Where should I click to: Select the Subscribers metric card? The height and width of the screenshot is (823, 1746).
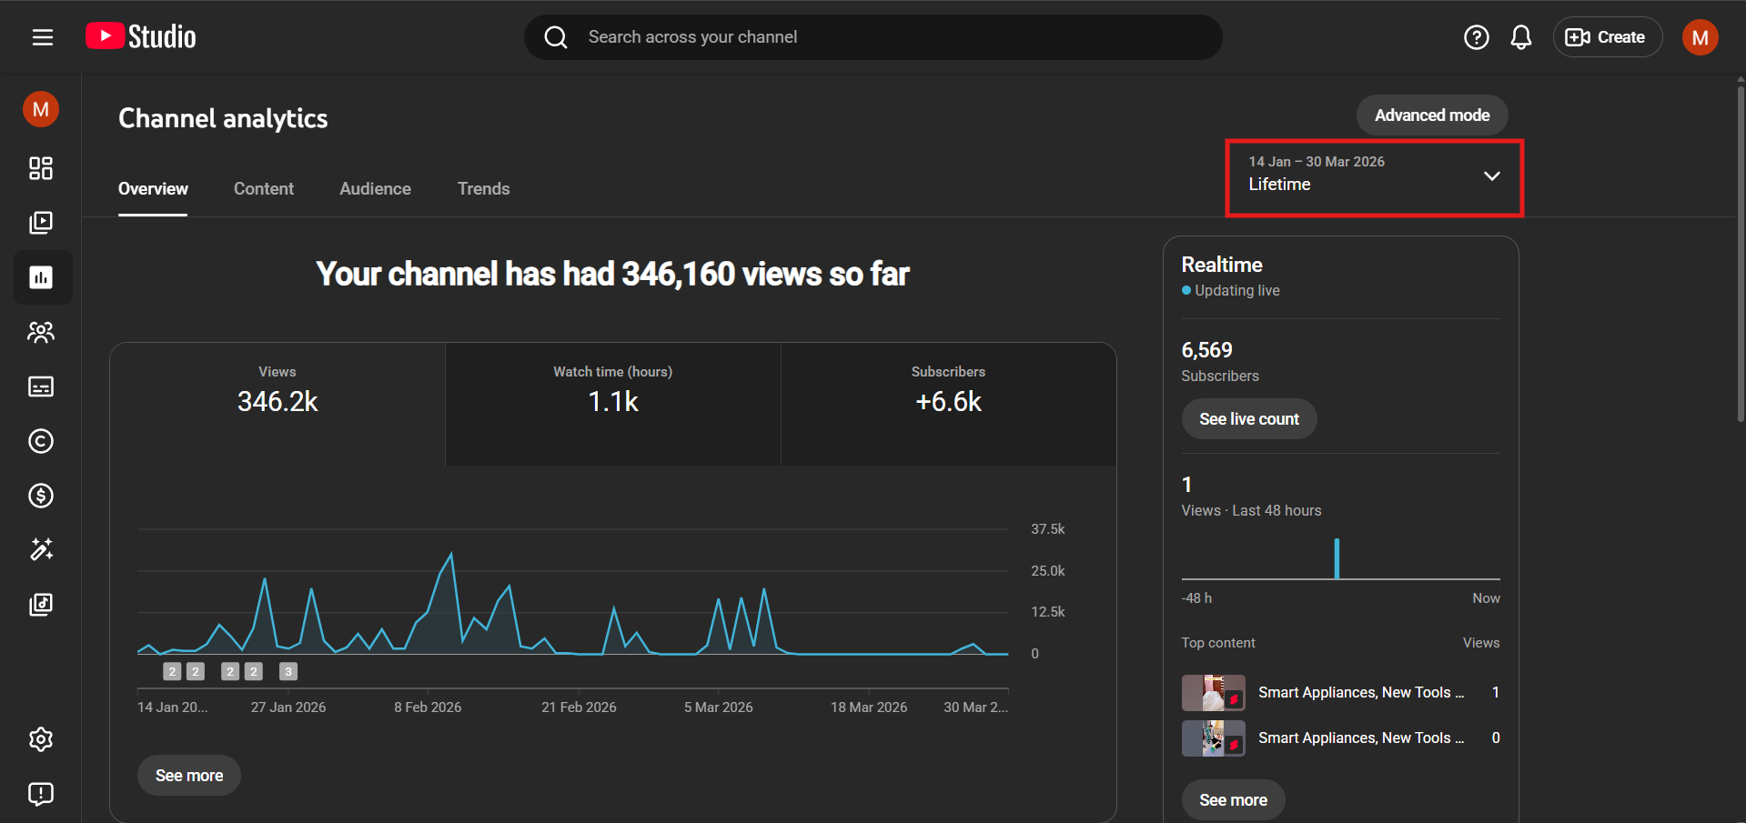tap(947, 404)
